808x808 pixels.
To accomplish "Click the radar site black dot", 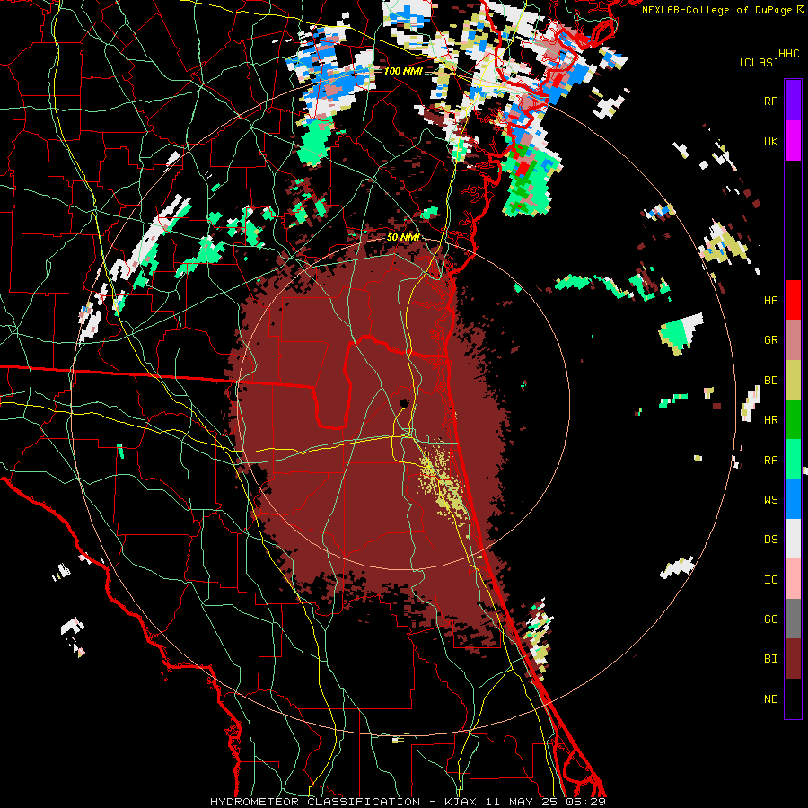I will [404, 402].
